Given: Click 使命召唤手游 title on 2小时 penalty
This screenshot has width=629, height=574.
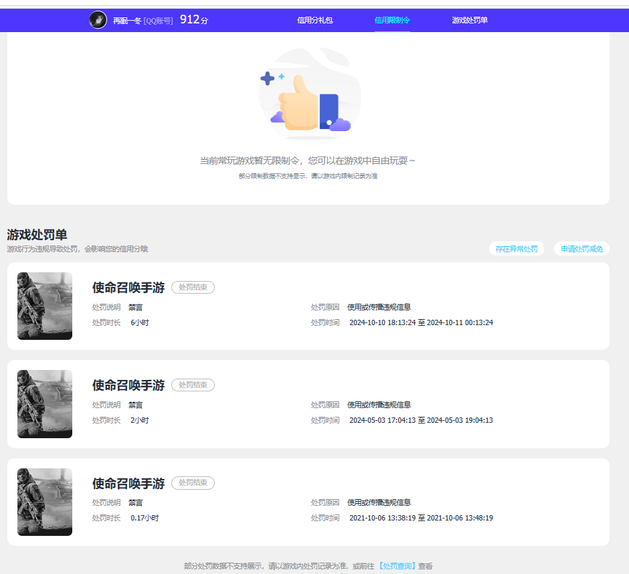Looking at the screenshot, I should pyautogui.click(x=128, y=385).
